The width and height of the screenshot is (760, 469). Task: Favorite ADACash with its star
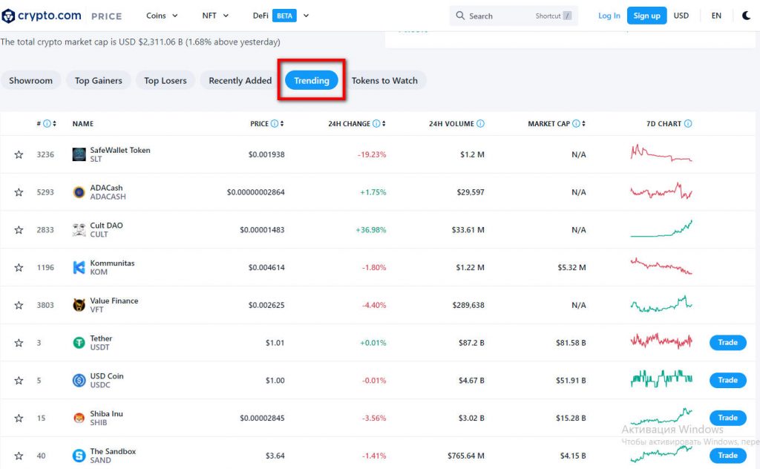[19, 192]
